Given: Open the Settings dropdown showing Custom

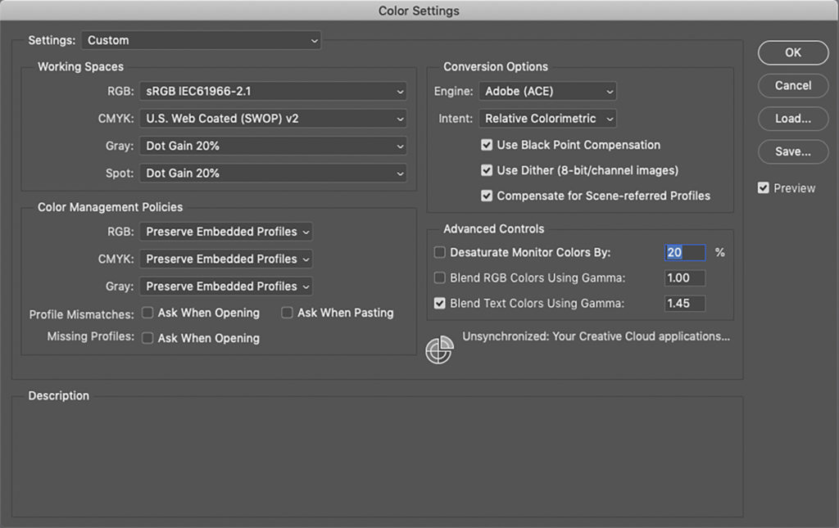Looking at the screenshot, I should [201, 39].
